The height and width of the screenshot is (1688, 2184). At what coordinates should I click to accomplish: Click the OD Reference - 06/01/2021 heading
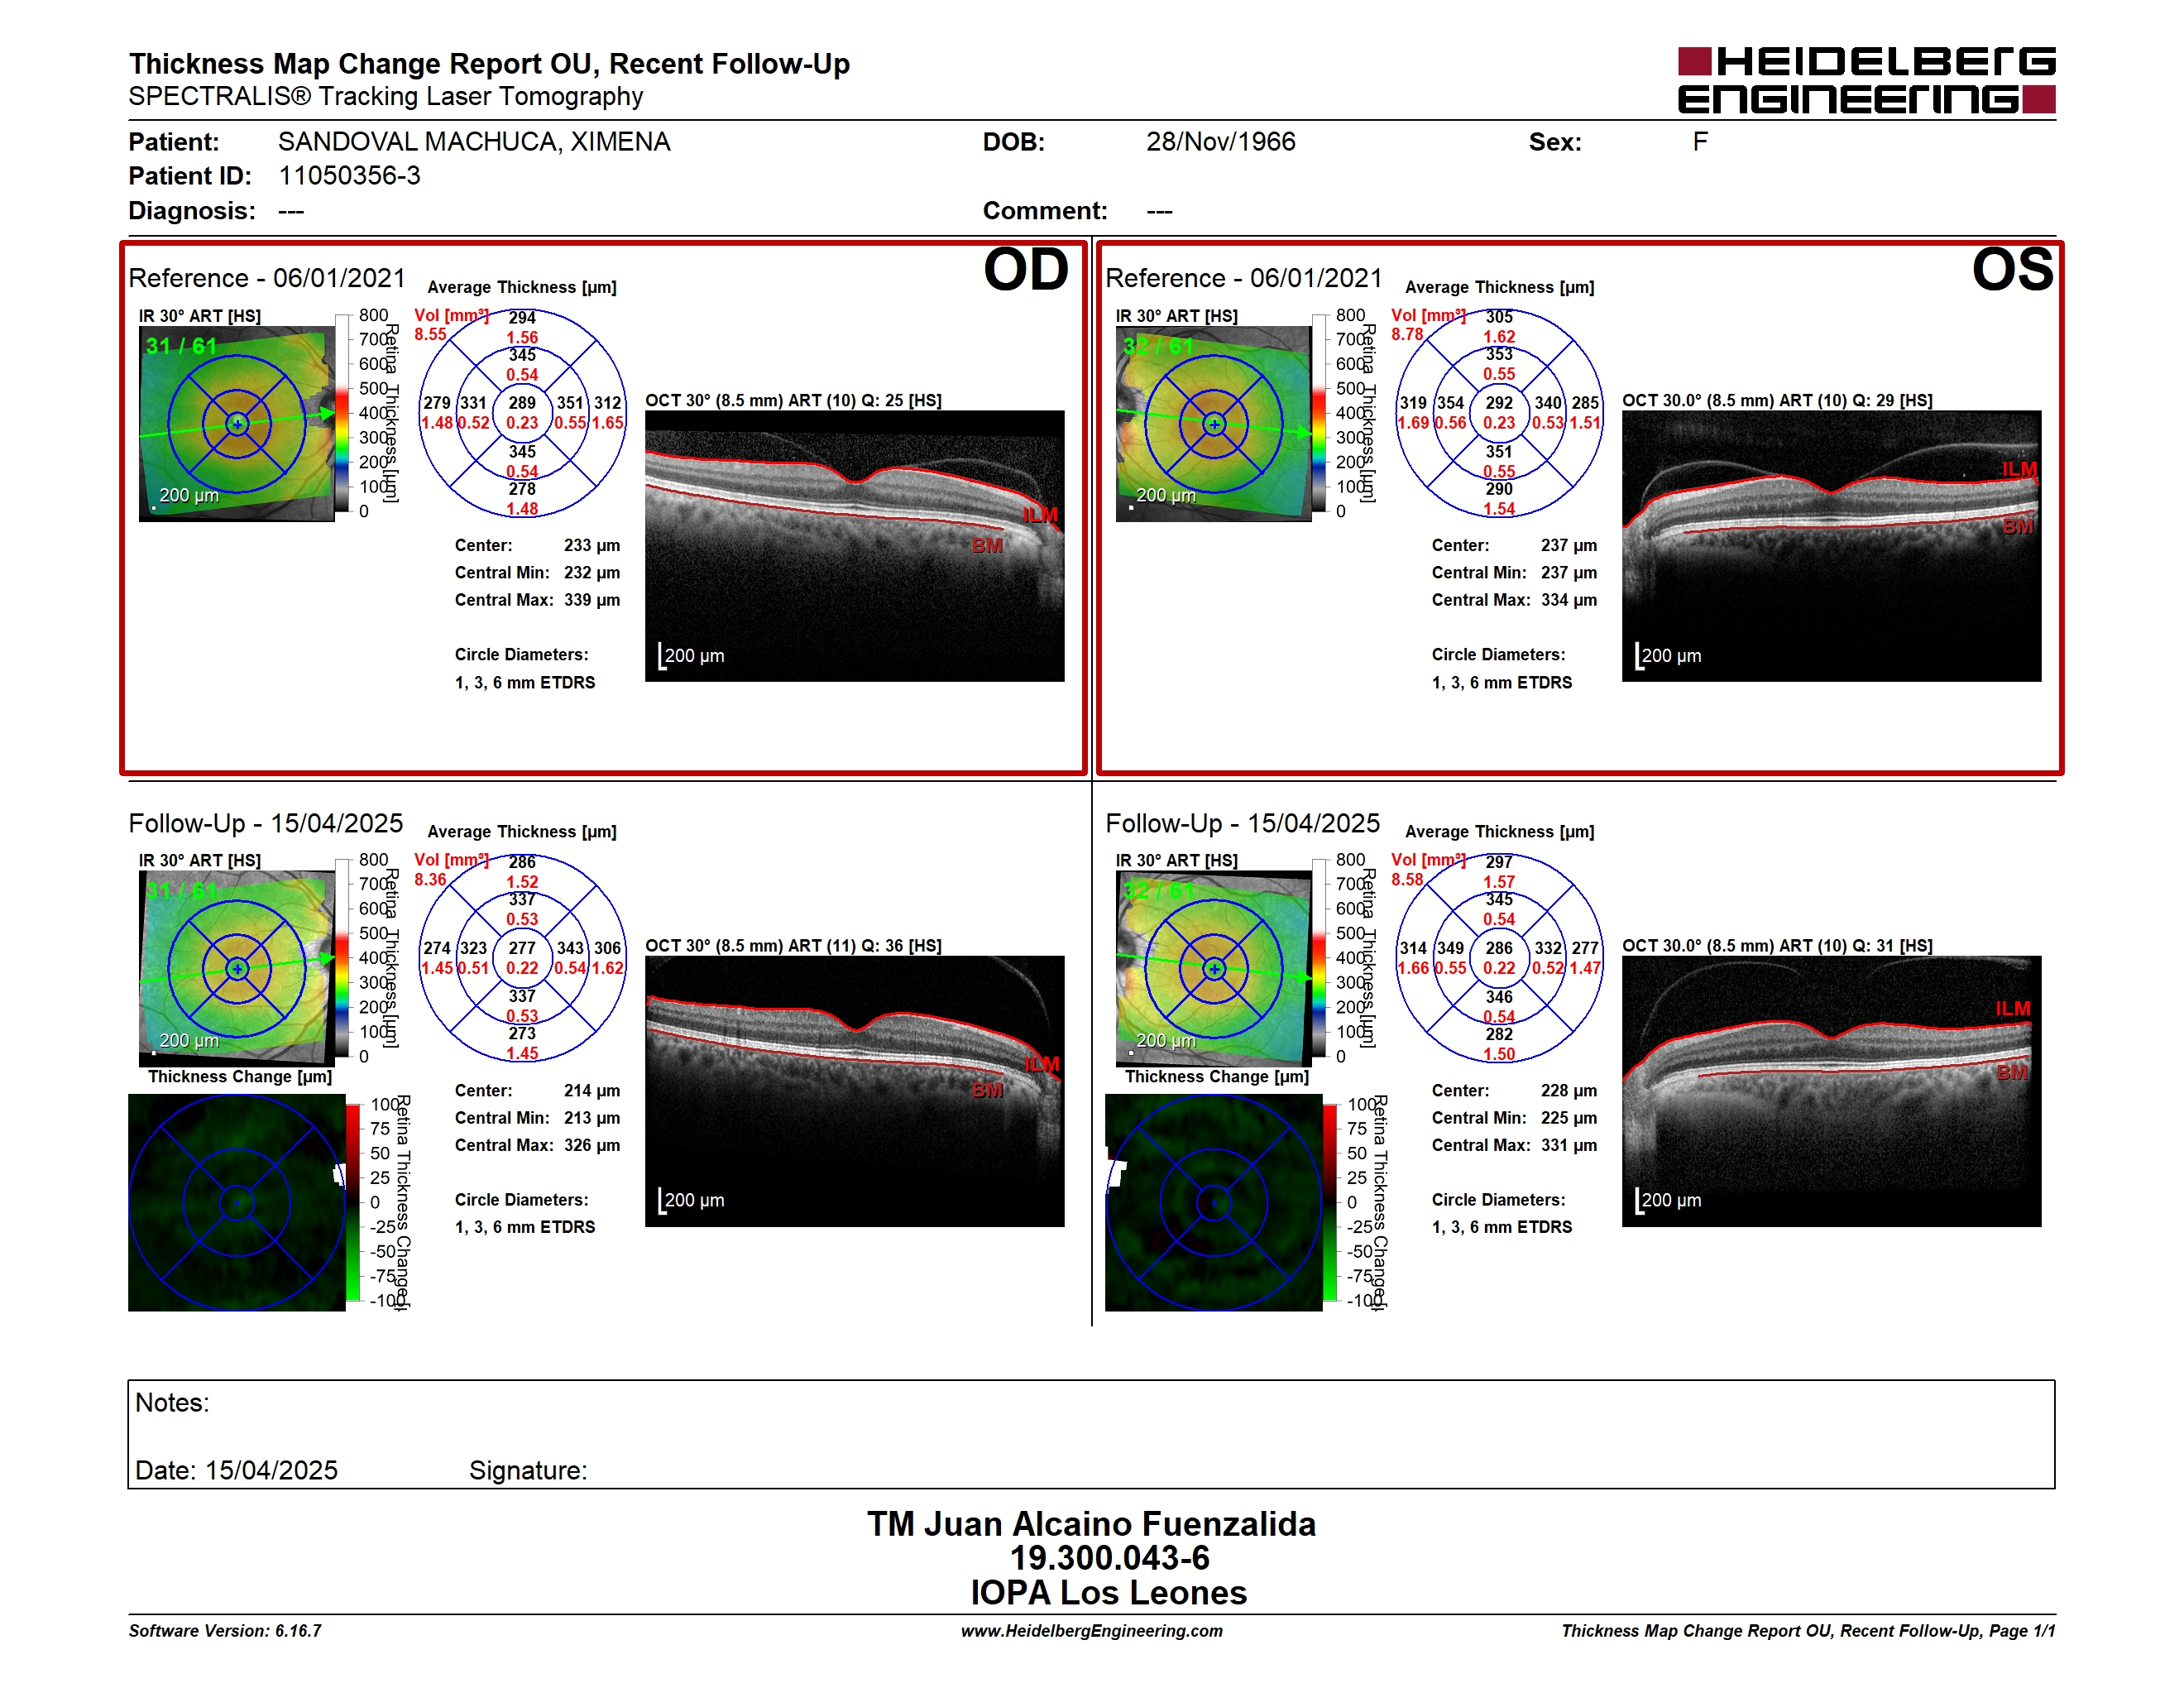click(x=267, y=278)
